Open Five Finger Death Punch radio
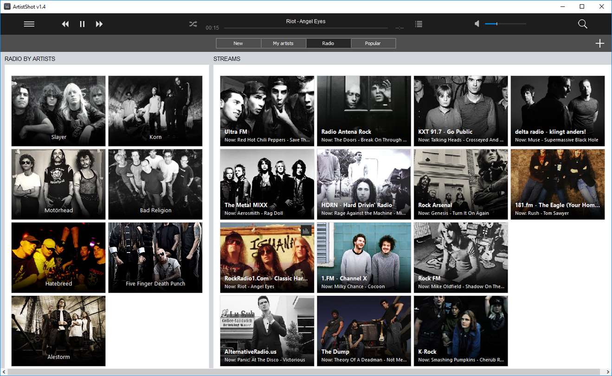Image resolution: width=612 pixels, height=376 pixels. click(155, 258)
